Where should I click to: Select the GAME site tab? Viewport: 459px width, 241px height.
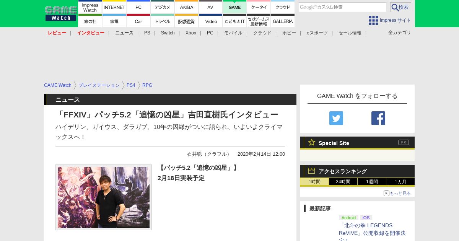(234, 7)
